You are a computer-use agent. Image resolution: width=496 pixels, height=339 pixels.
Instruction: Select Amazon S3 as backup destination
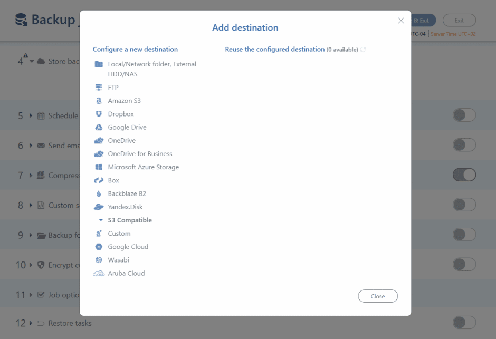125,100
